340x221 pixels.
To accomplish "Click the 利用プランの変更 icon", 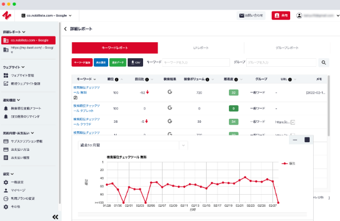I will point(6,199).
